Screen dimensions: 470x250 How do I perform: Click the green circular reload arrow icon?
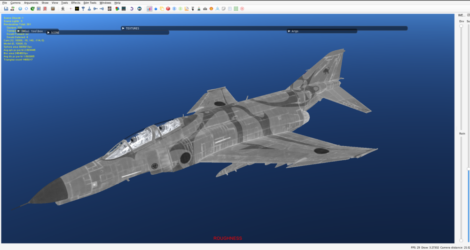click(x=32, y=8)
